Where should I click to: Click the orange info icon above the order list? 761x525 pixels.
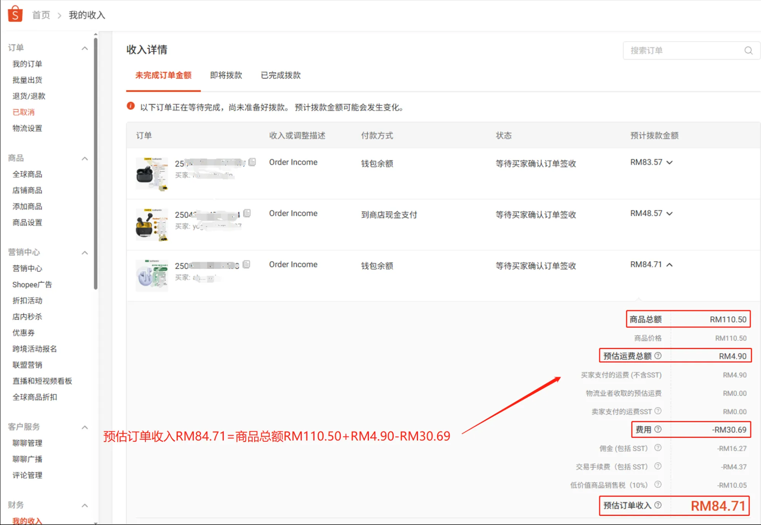pos(131,107)
